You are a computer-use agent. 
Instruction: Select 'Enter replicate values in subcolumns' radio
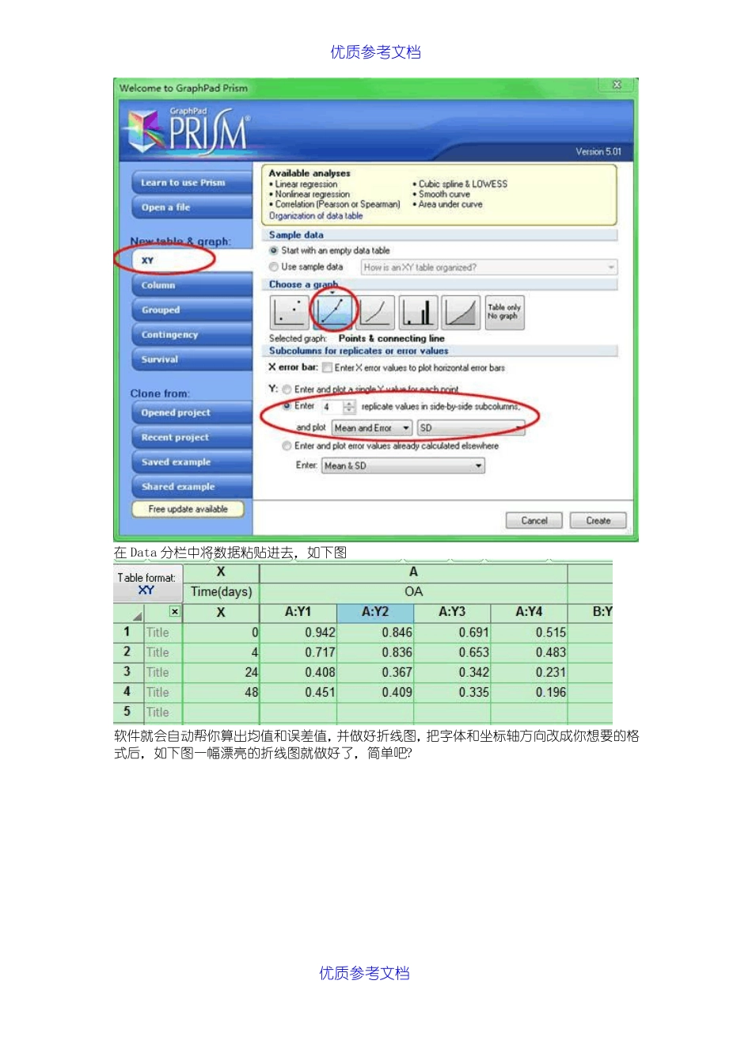coord(287,405)
